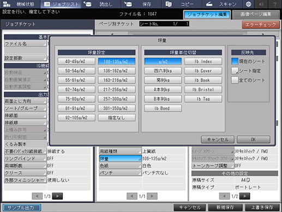Set weight unit to A本判kg
The image size is (282, 212).
click(x=163, y=90)
